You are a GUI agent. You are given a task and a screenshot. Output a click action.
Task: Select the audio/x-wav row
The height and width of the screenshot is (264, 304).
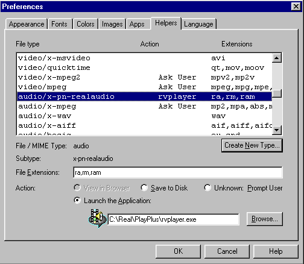(x=144, y=116)
